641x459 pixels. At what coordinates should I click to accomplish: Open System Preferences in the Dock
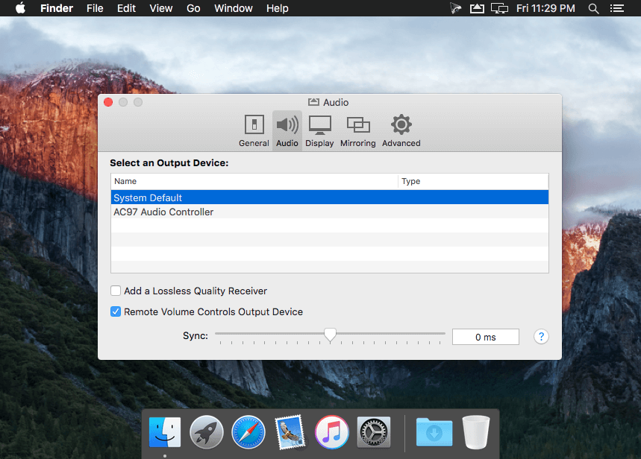(x=374, y=432)
